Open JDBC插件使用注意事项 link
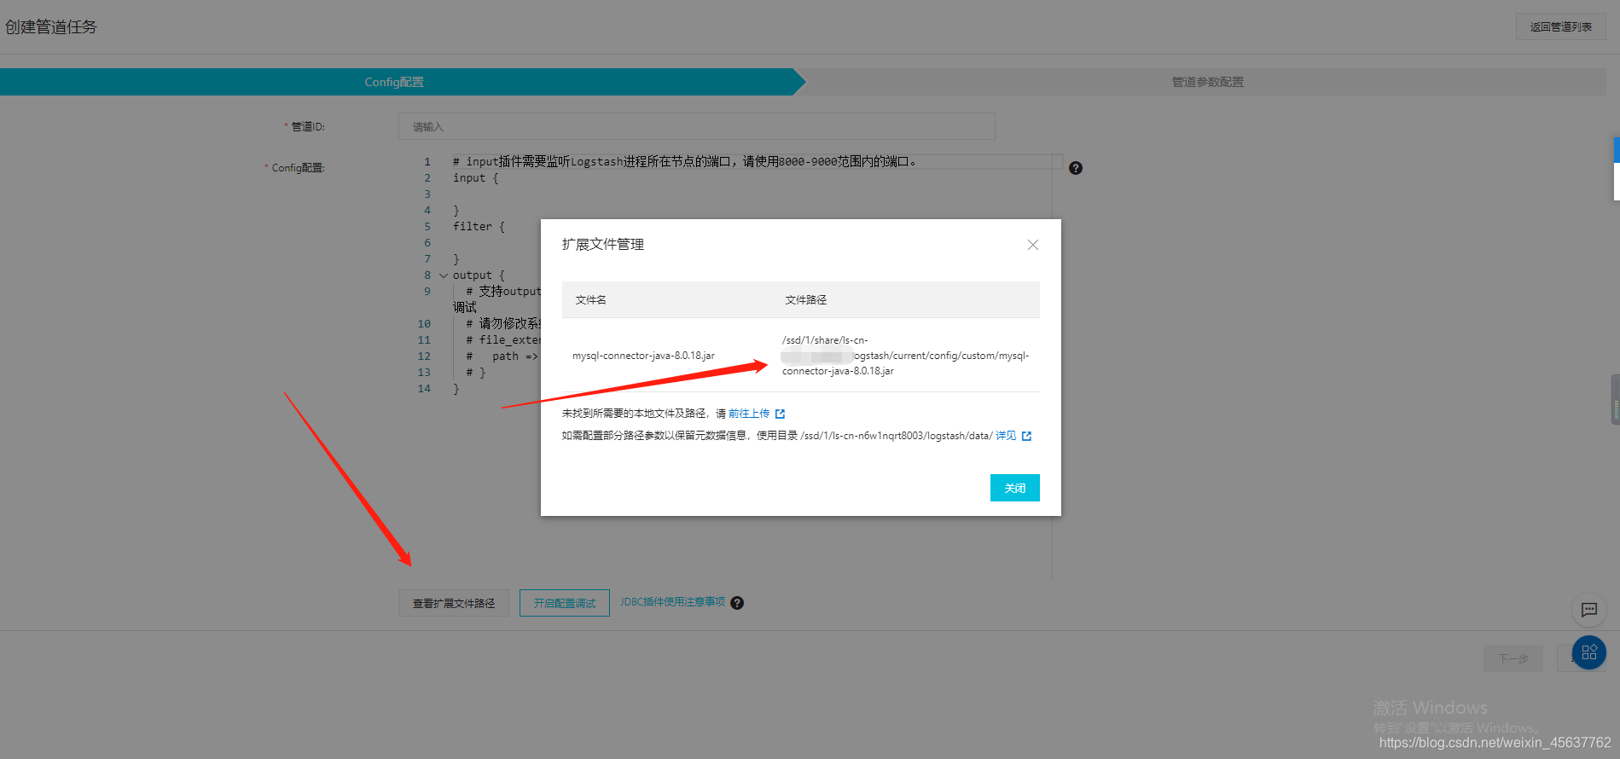Image resolution: width=1620 pixels, height=759 pixels. point(672,602)
